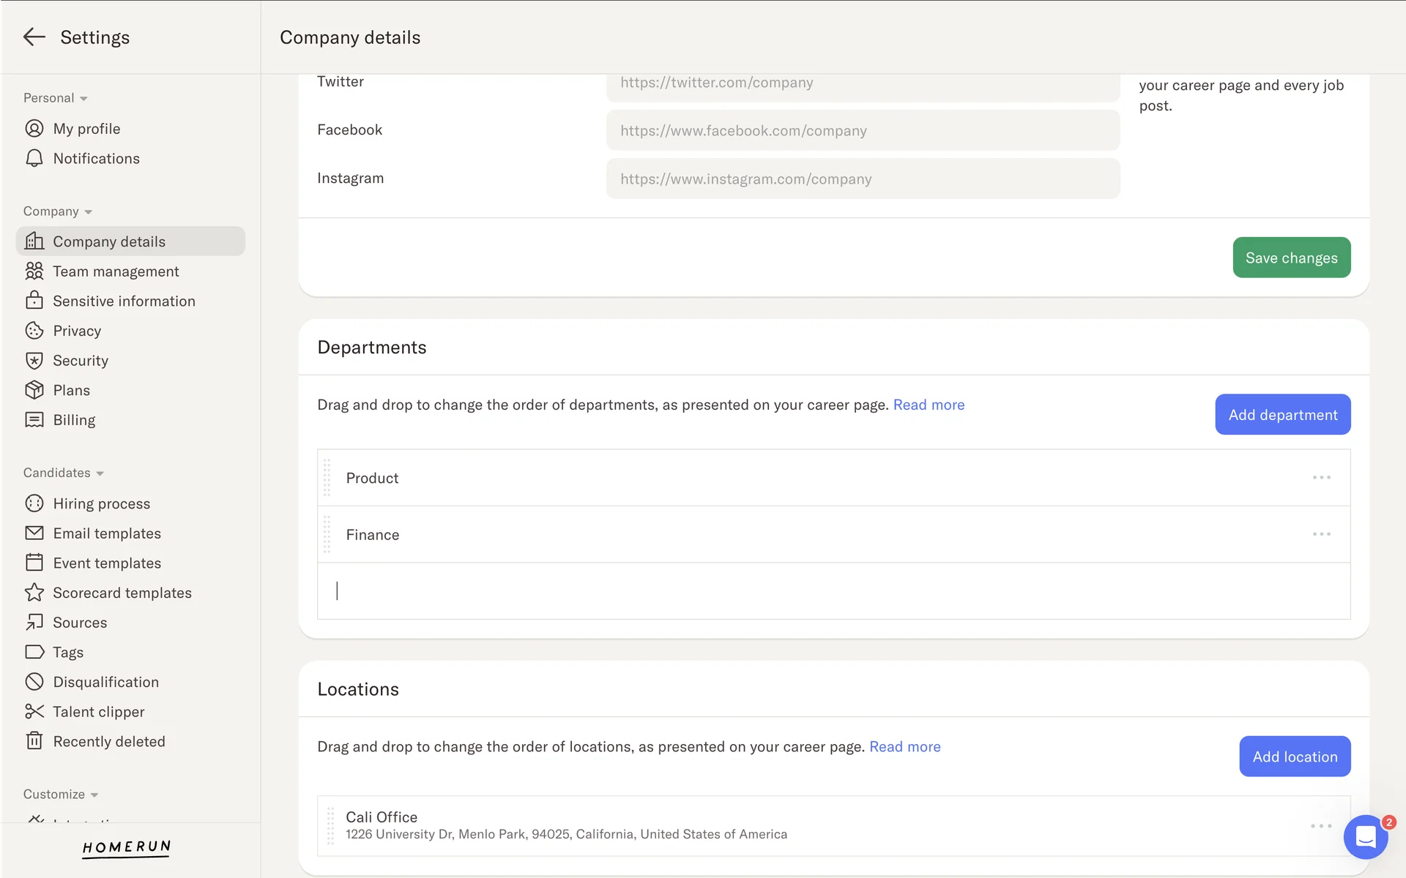Click the Facebook URL input field
The width and height of the screenshot is (1406, 878).
pyautogui.click(x=863, y=131)
